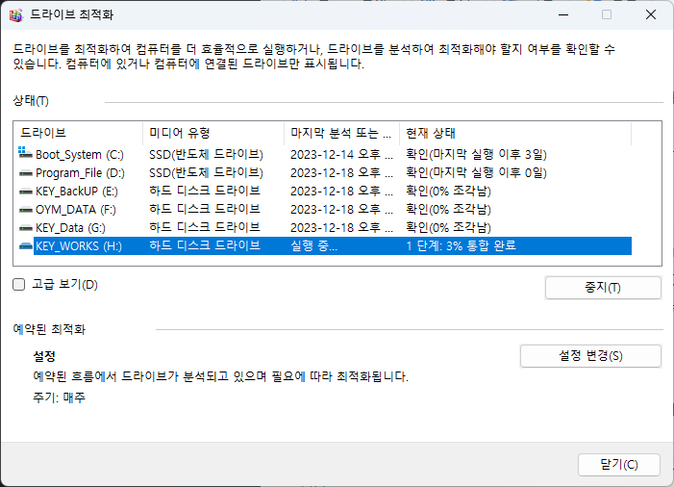Click the 2023-12-18 date in KEY_Data row
Image resolution: width=674 pixels, height=487 pixels.
click(x=341, y=227)
